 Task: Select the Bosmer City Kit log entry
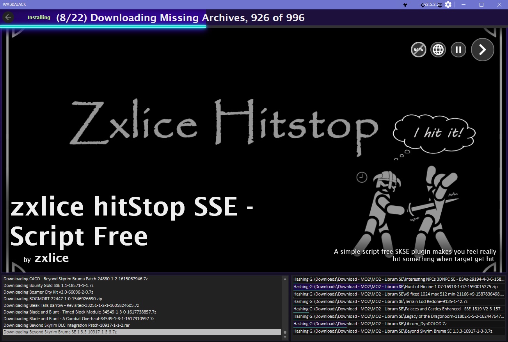pyautogui.click(x=142, y=292)
